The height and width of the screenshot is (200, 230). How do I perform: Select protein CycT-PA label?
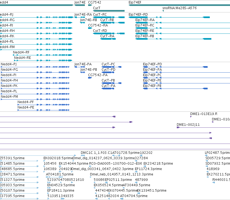click(109, 86)
